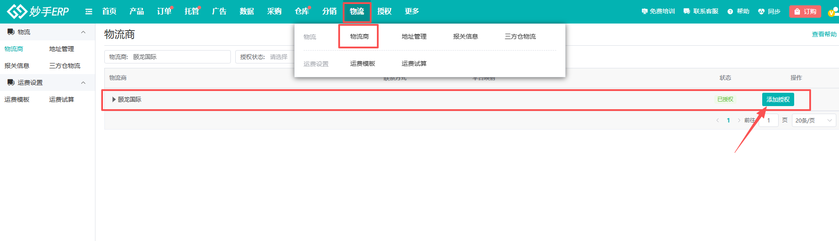Open 报关信息 in the sidebar

tap(17, 66)
